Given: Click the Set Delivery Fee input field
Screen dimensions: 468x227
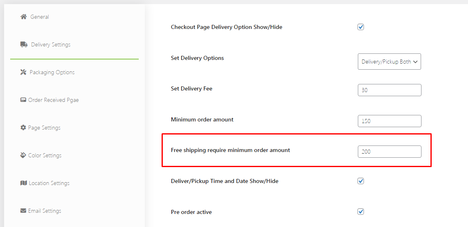Looking at the screenshot, I should click(389, 90).
